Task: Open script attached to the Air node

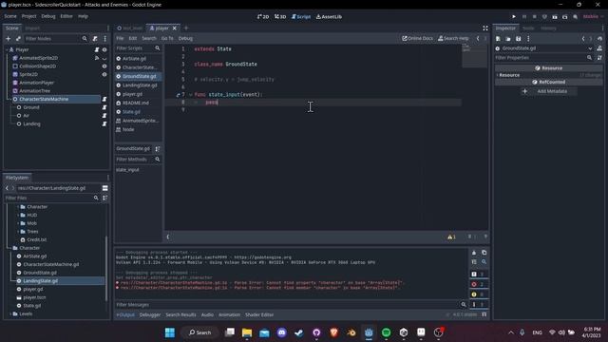Action: click(x=104, y=116)
